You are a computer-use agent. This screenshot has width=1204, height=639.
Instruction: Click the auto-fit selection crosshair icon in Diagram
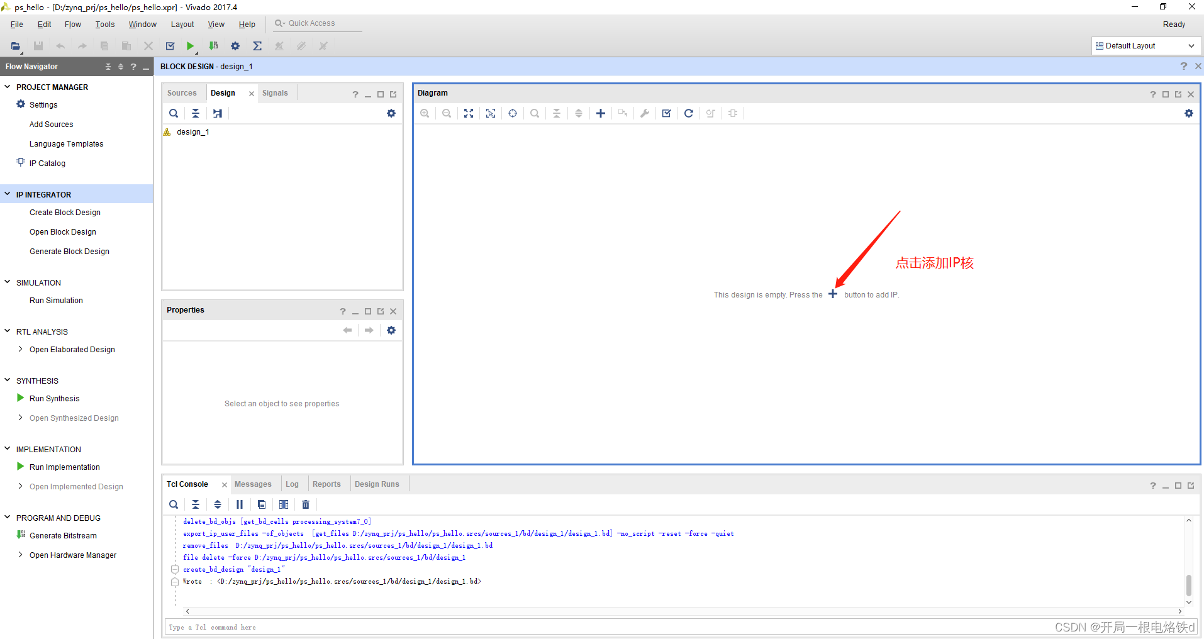tap(513, 113)
